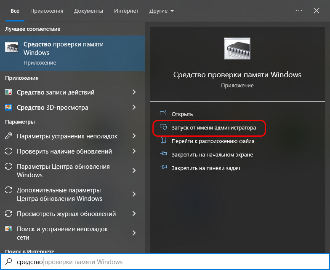Choose Перейти к расположению файла

click(213, 141)
